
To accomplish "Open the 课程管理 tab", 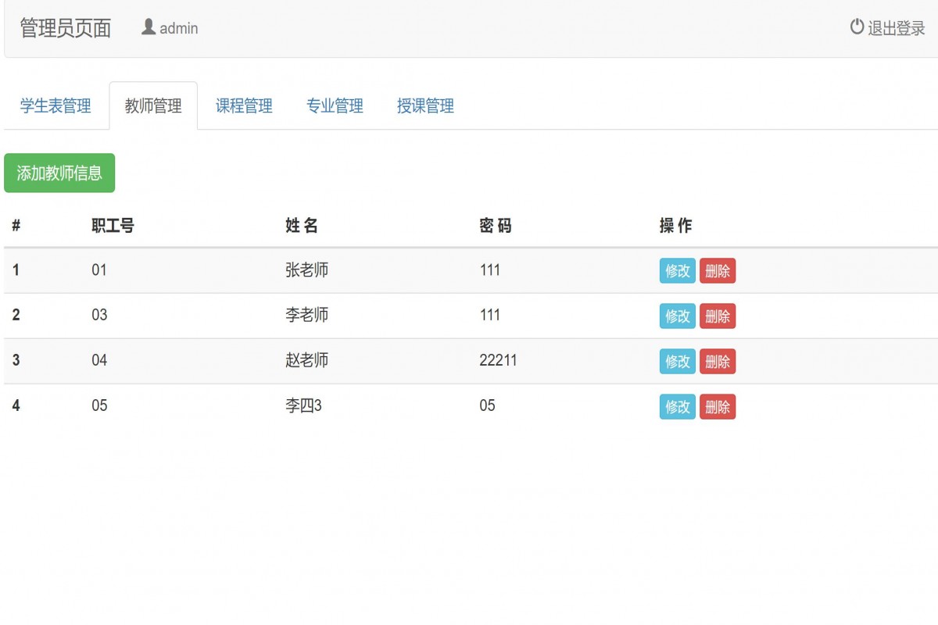I will (245, 105).
